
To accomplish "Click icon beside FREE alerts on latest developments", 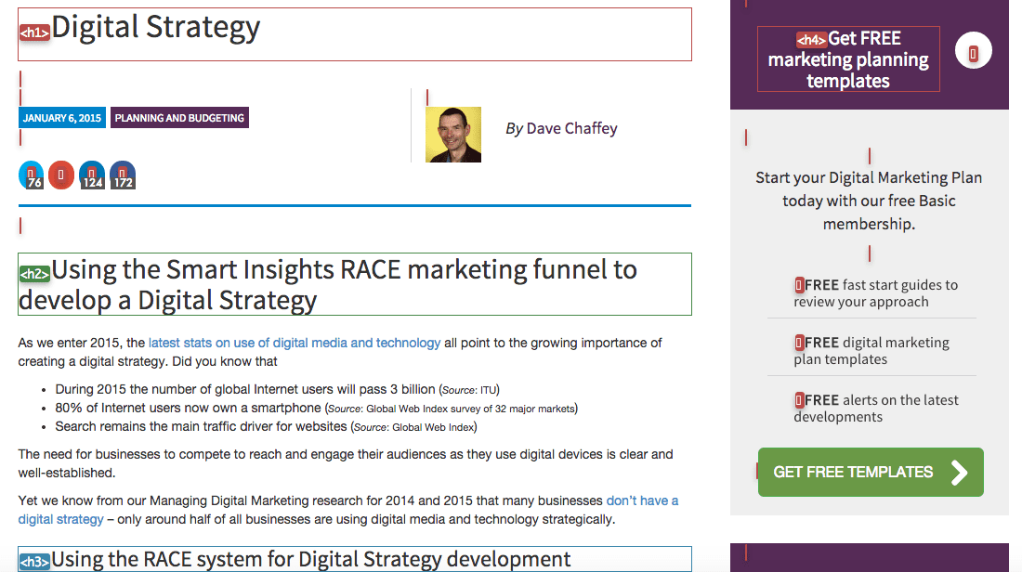I will pyautogui.click(x=799, y=400).
